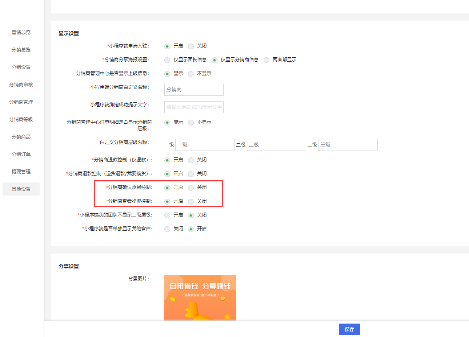
Task: Select 显示 for 订单明细分销商层级
Action: [x=167, y=122]
